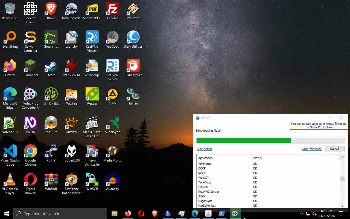Select the Everything search shortcut
The width and height of the screenshot is (350, 219).
(x=10, y=40)
